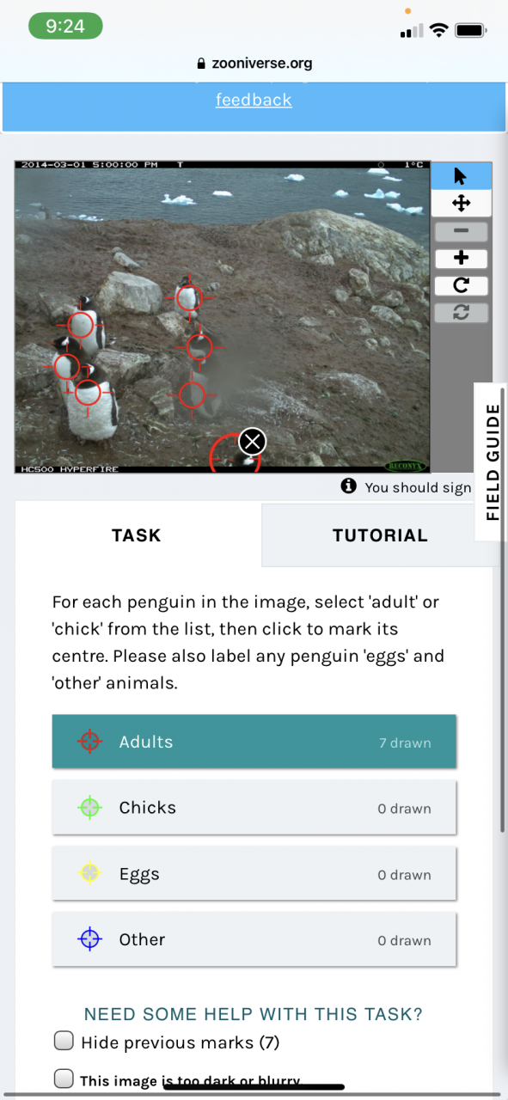This screenshot has width=508, height=1100.
Task: Check the image too dark or blurry box
Action: (x=64, y=1078)
